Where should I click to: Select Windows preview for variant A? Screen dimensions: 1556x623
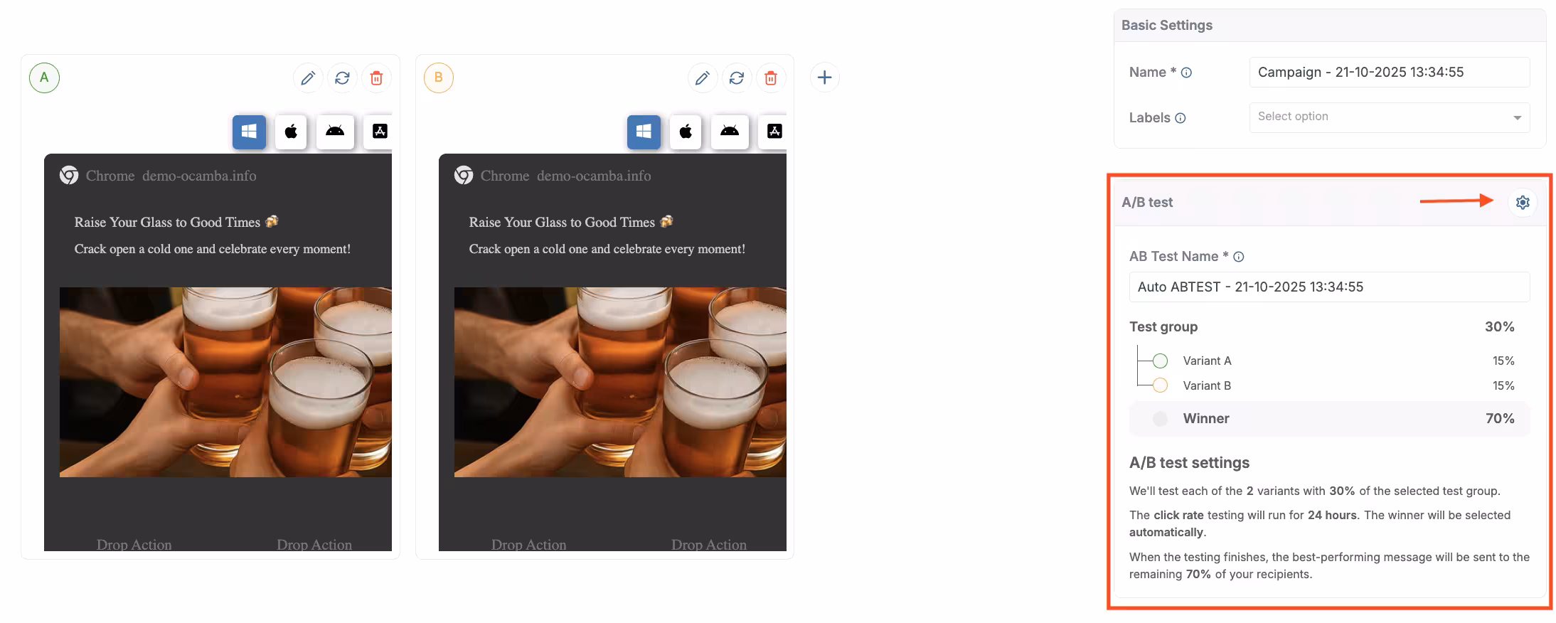click(x=249, y=132)
